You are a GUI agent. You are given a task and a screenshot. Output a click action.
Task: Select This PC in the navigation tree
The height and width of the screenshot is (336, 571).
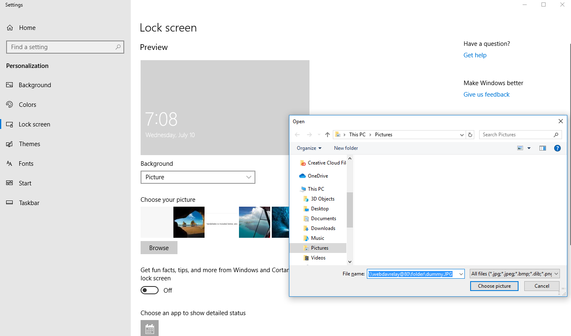[312, 189]
